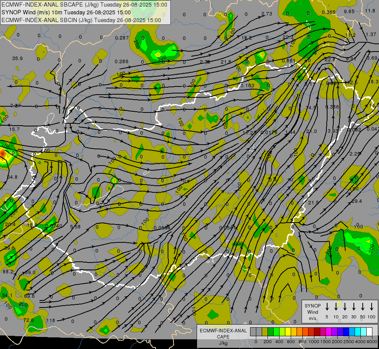Click the 3.93 value on the map
Image resolution: width=379 pixels, height=349 pixels.
(333, 131)
